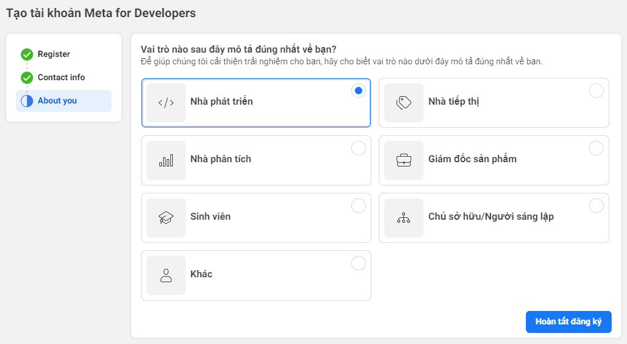Go to the Register step label
The width and height of the screenshot is (627, 344).
(x=54, y=54)
